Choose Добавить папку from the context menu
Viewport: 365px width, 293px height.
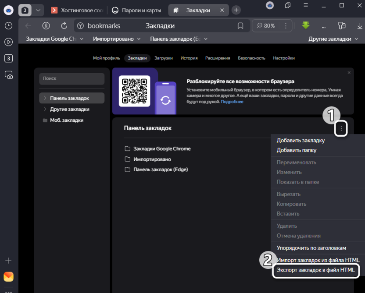coord(296,150)
